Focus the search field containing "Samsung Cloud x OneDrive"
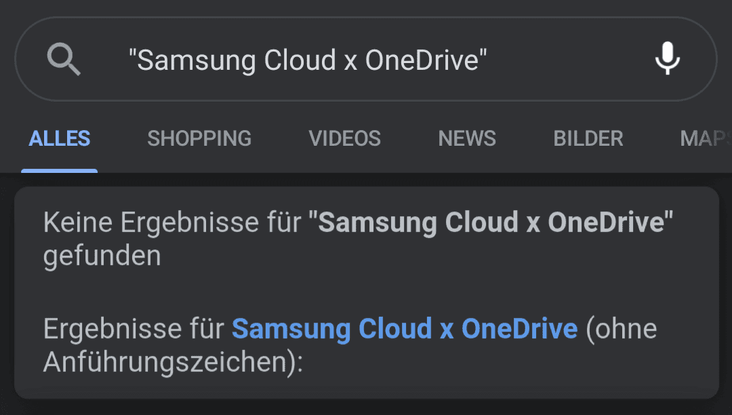Screen dimensions: 732x415 click(x=365, y=59)
